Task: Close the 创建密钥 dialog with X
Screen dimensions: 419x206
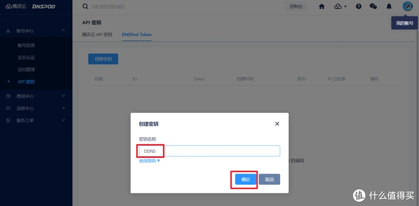Action: click(x=277, y=124)
